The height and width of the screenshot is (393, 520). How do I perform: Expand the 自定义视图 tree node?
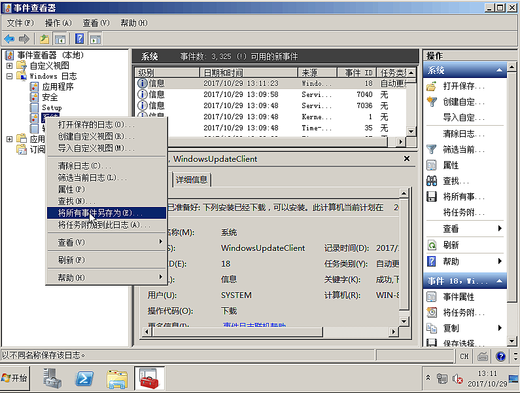[10, 65]
